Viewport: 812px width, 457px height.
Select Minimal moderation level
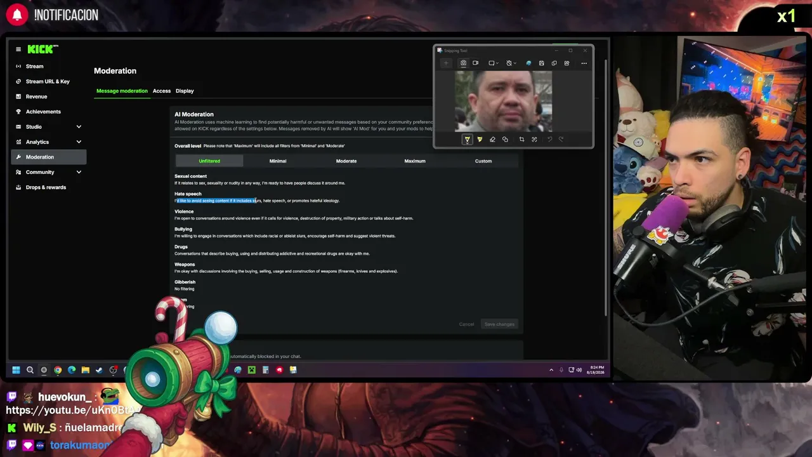[278, 161]
